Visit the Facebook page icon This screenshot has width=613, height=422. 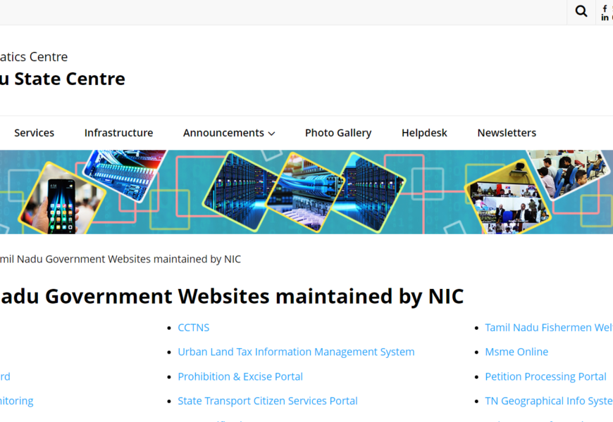[605, 8]
